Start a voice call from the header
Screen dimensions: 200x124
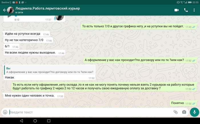point(186,10)
